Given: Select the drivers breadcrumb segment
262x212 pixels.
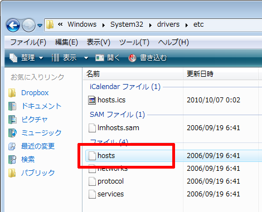Looking at the screenshot, I should point(168,24).
